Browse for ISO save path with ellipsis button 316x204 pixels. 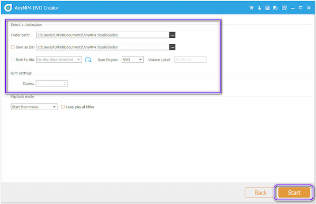(172, 47)
